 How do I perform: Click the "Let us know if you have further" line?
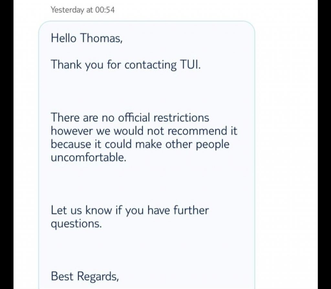(x=130, y=210)
